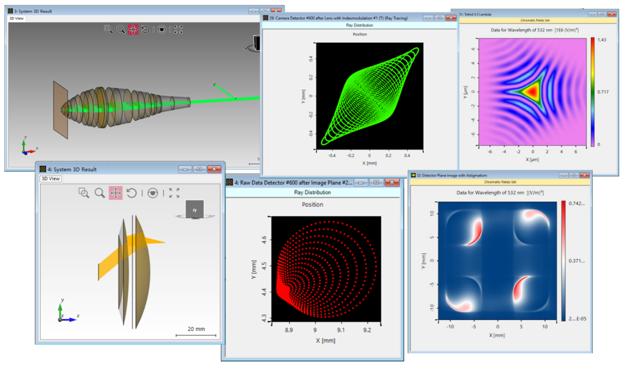This screenshot has height=365, width=623.
Task: Click the zy orientation cube
Action: pyautogui.click(x=194, y=209)
